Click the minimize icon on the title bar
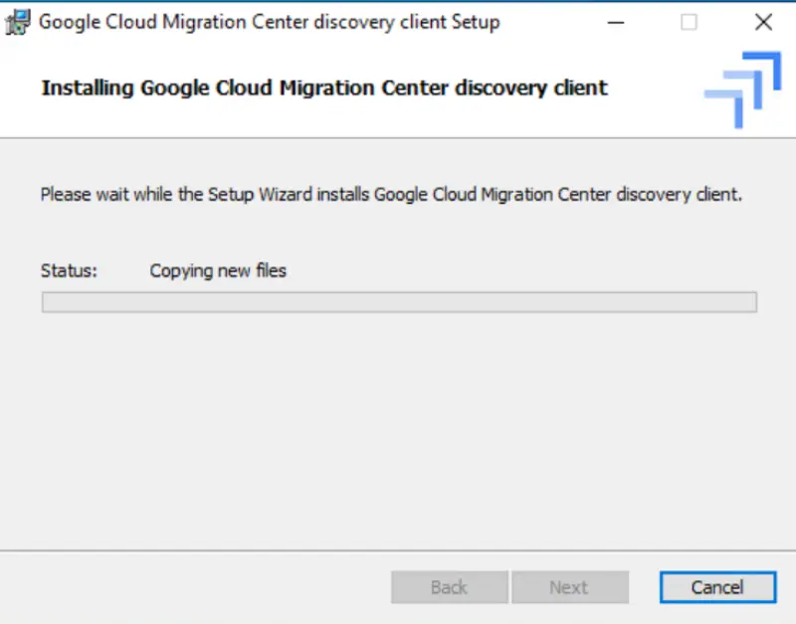Image resolution: width=796 pixels, height=624 pixels. 615,22
